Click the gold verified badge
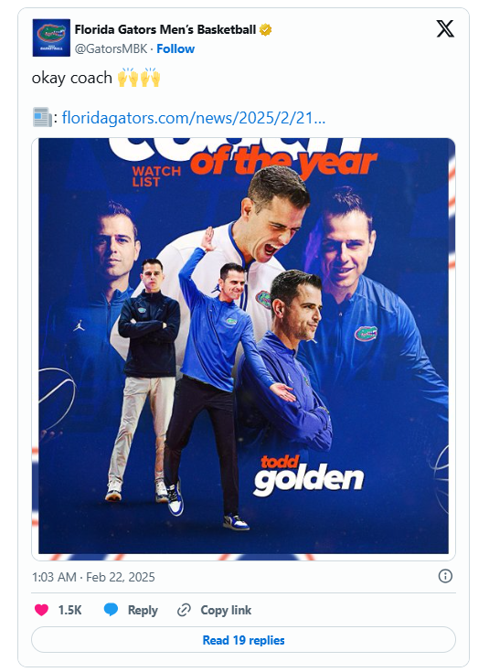This screenshot has height=672, width=489. tap(265, 30)
